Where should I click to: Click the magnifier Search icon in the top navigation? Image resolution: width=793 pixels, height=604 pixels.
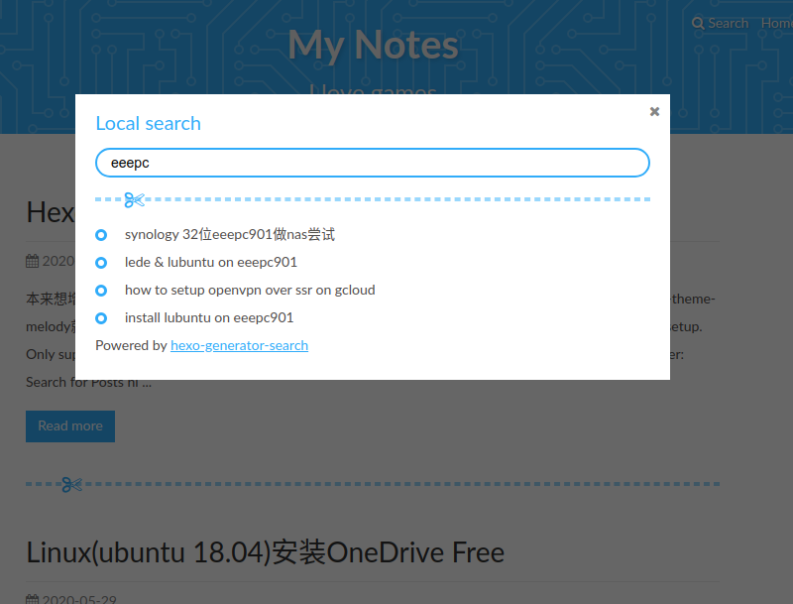(698, 23)
